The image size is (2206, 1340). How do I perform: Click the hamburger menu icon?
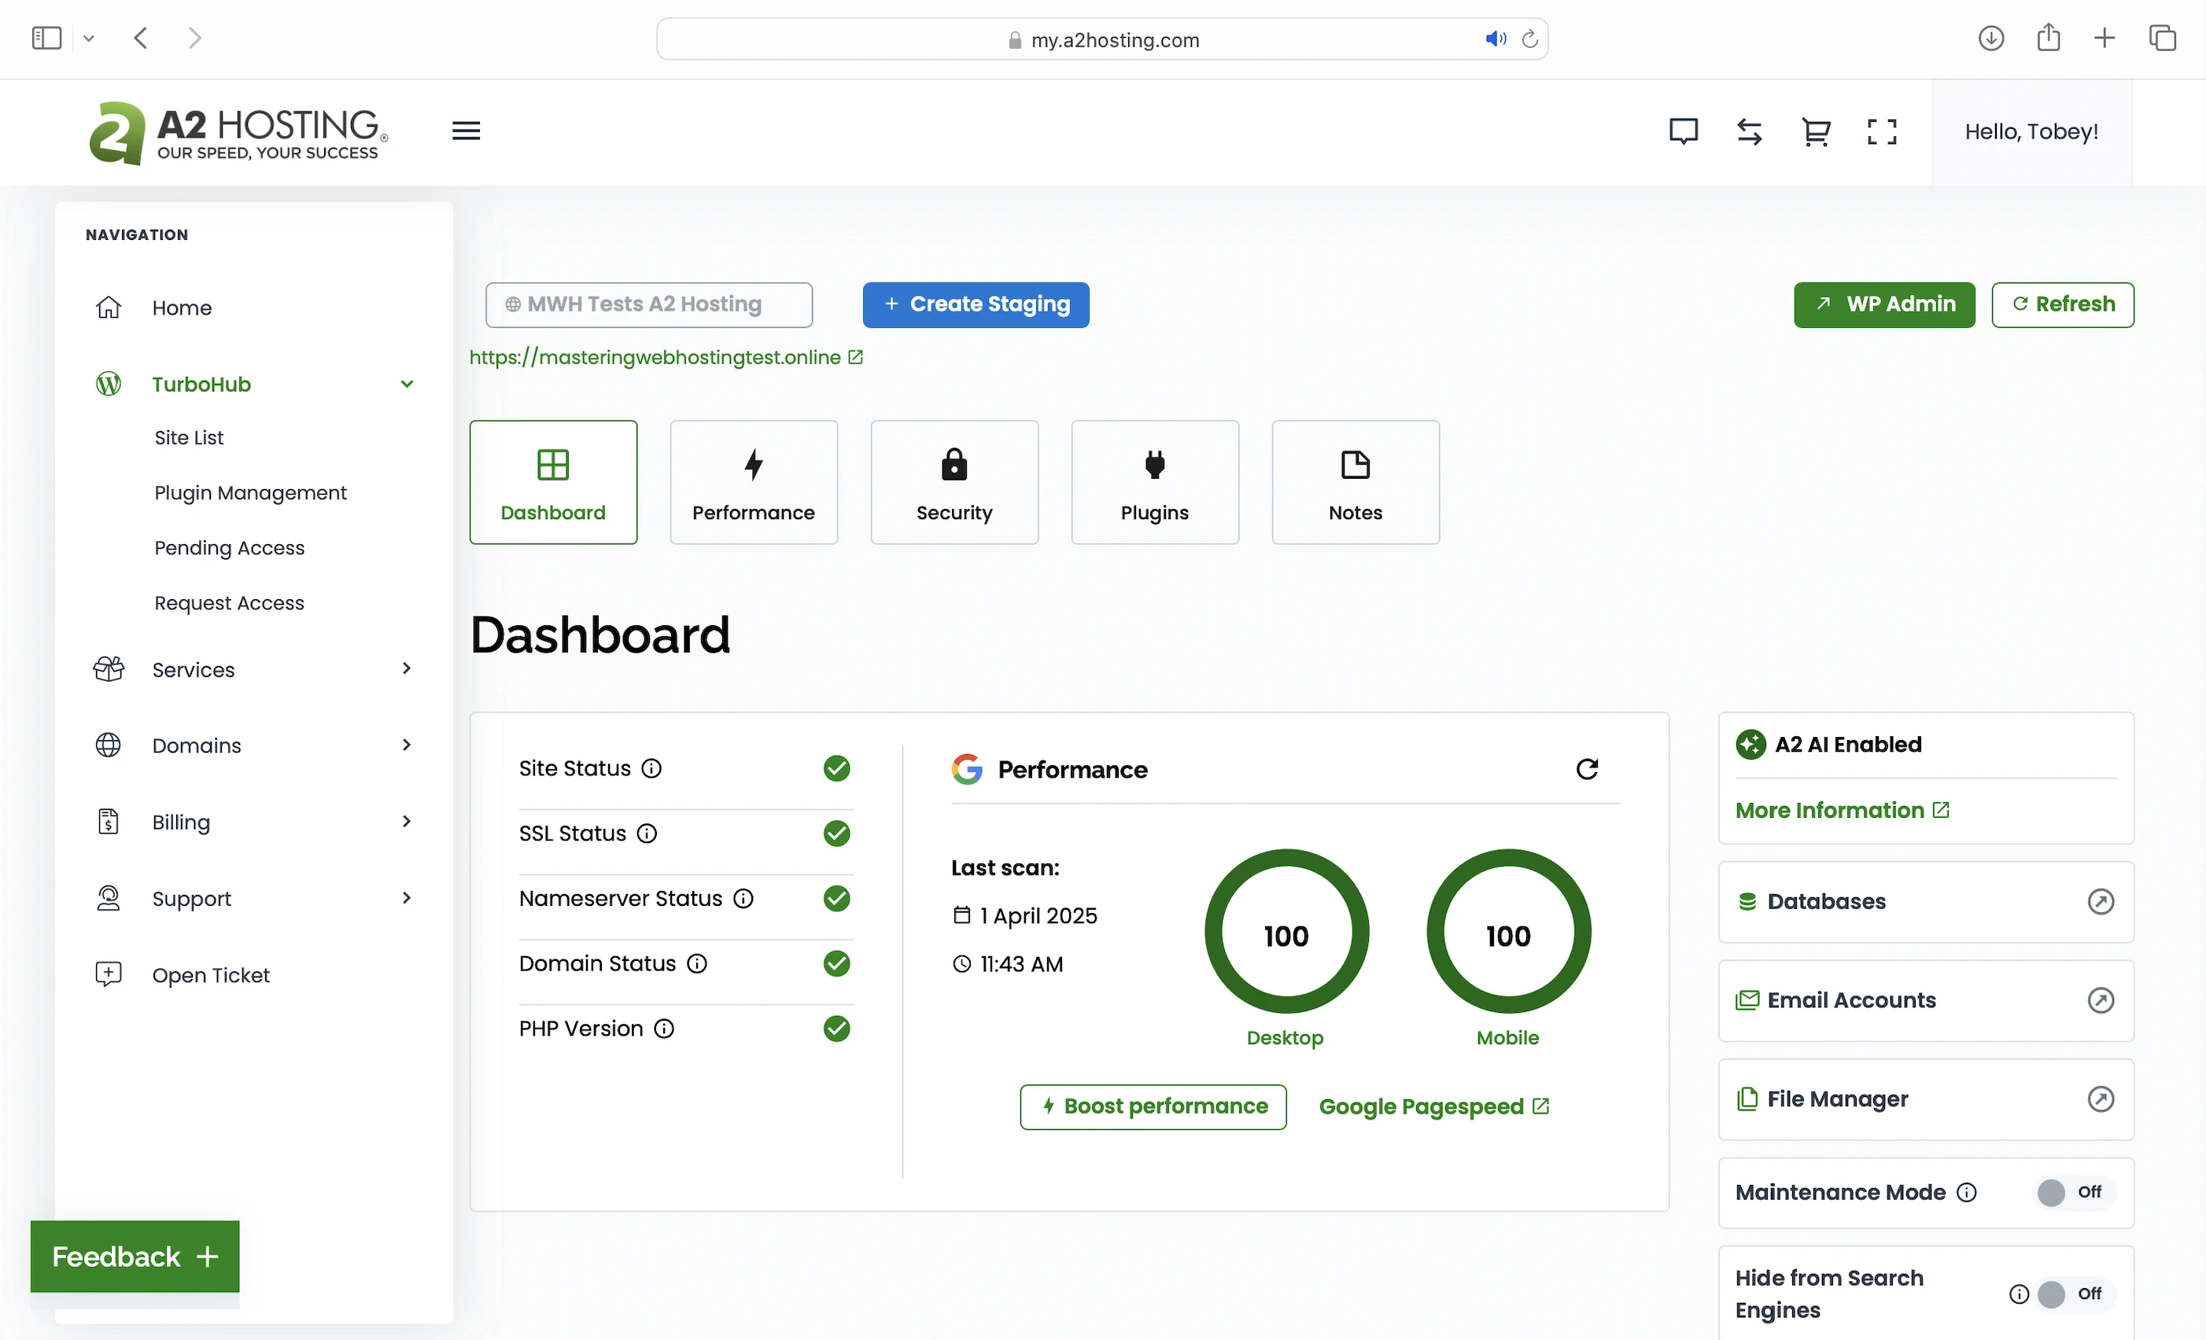point(466,131)
